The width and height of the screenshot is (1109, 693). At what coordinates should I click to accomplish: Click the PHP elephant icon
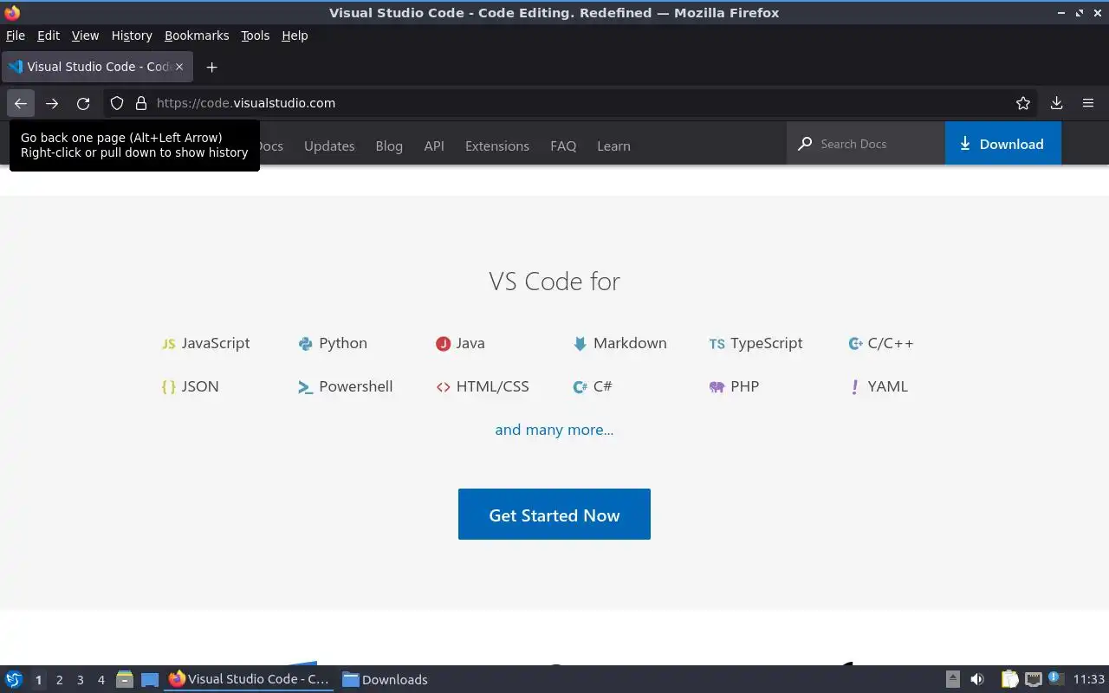click(x=717, y=387)
